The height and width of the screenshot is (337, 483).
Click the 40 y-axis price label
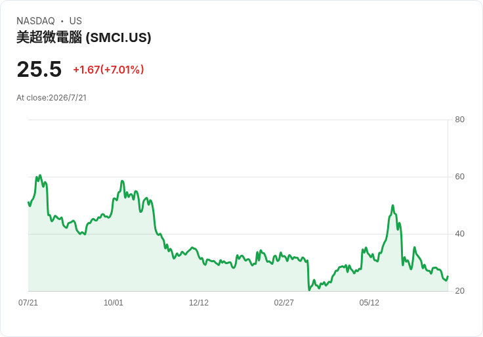tap(459, 234)
